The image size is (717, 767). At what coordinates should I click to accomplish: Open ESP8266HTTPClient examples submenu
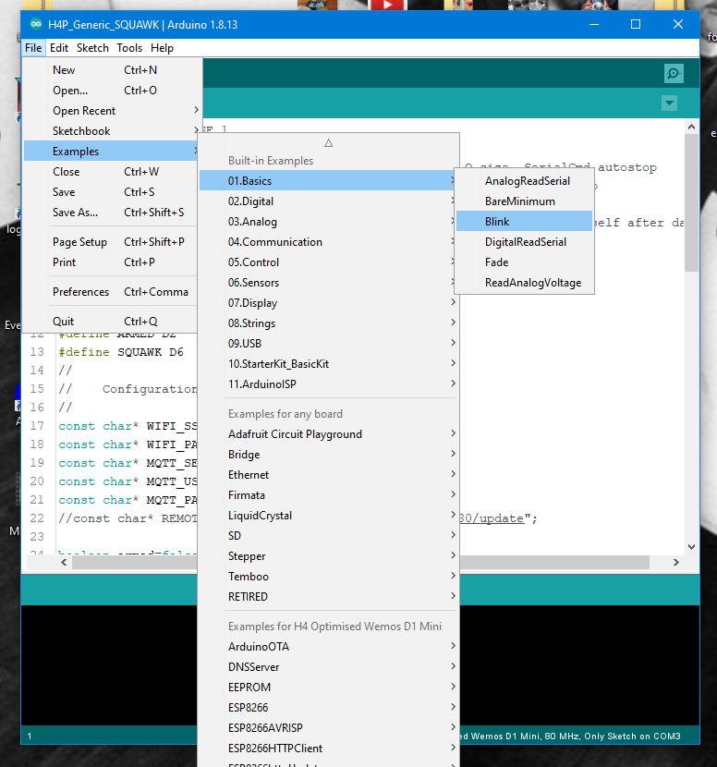tap(329, 749)
